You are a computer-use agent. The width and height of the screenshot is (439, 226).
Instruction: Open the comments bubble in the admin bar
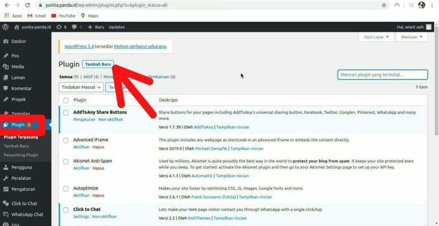77,27
